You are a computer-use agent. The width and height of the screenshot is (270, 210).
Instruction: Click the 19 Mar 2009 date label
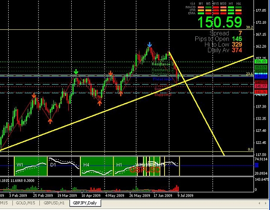coord(67,196)
